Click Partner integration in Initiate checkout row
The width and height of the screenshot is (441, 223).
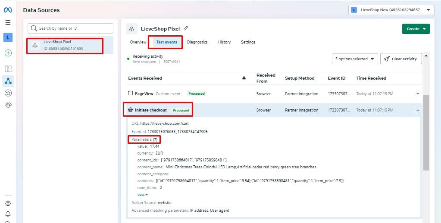point(301,110)
